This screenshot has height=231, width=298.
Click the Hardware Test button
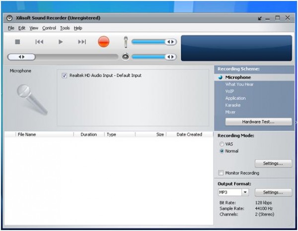pyautogui.click(x=258, y=122)
